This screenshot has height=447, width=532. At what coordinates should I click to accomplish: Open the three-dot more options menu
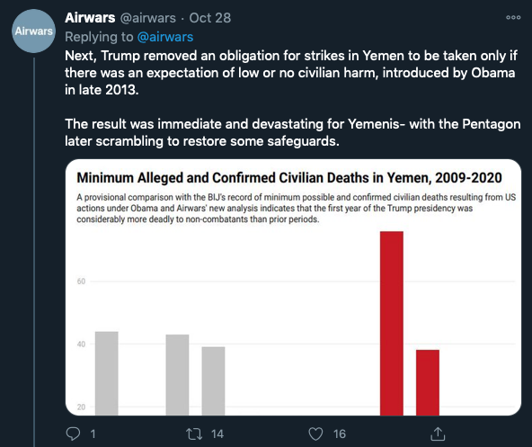(513, 18)
